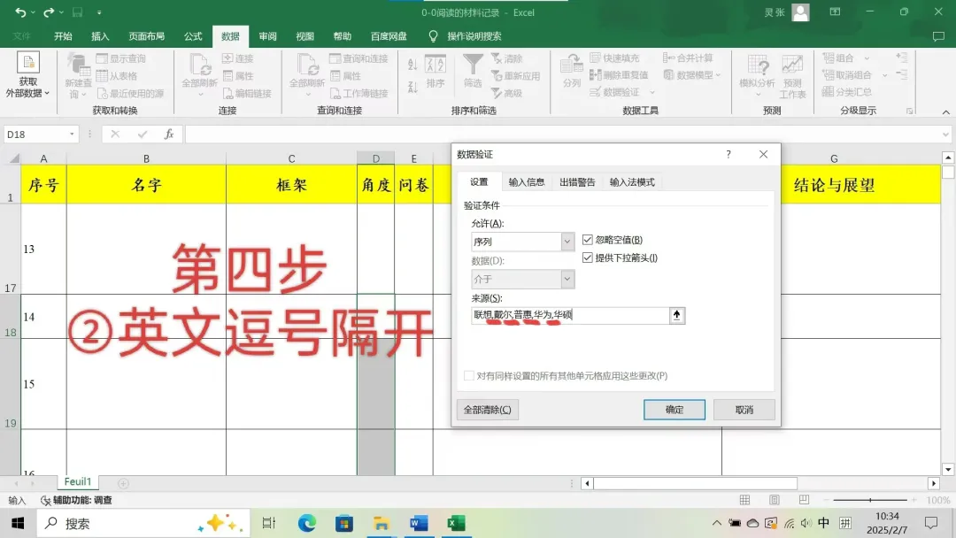This screenshot has height=538, width=956.
Task: Click 合并计算 (Consolidate)
Action: (688, 58)
